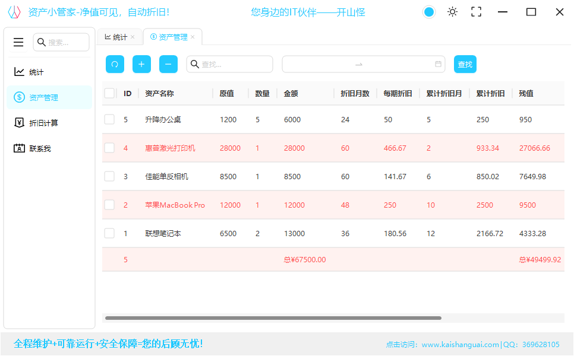Click the blue theme color circle
The image size is (574, 356).
[x=429, y=12]
